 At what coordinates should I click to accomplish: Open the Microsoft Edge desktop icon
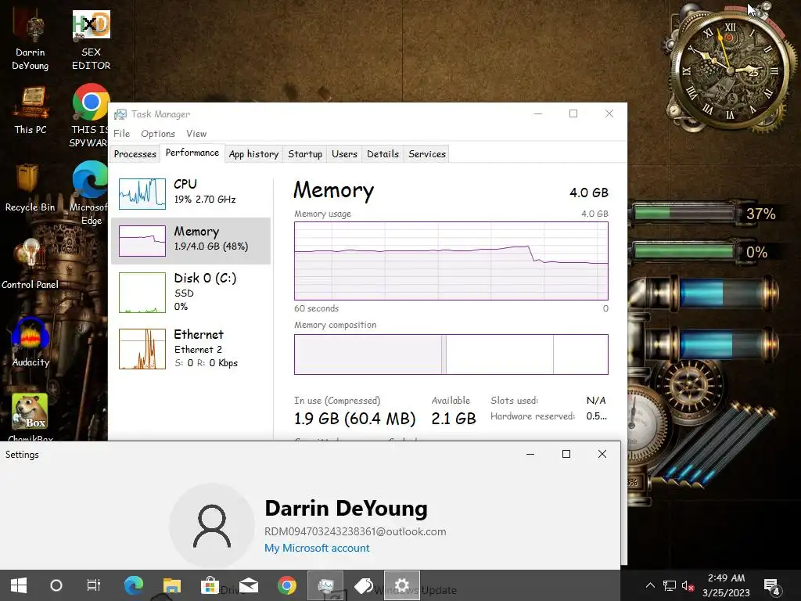(90, 193)
